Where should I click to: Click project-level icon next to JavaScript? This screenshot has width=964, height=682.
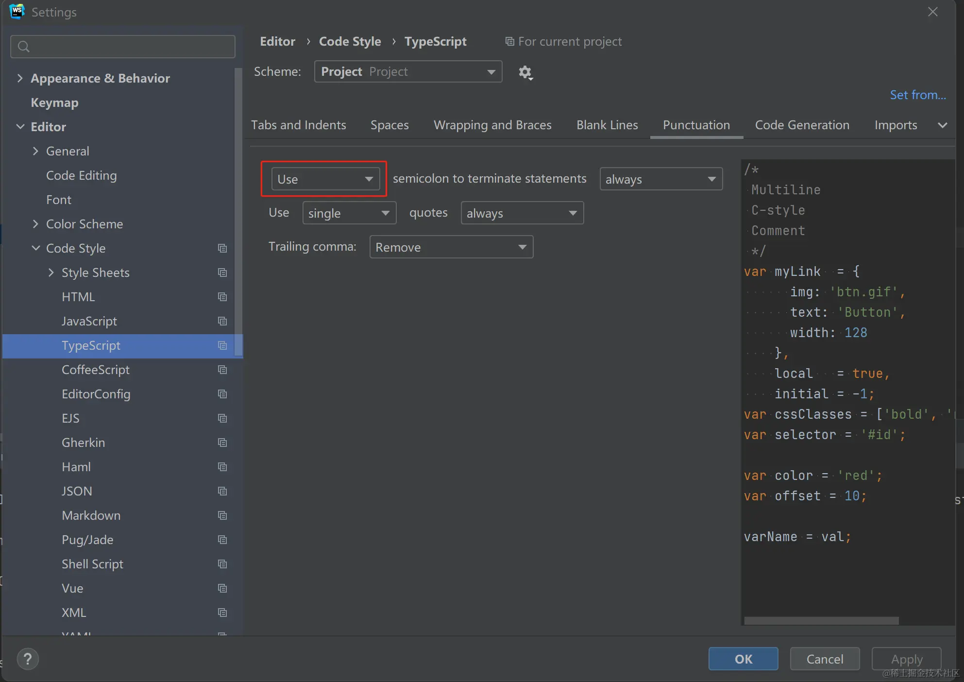coord(222,321)
